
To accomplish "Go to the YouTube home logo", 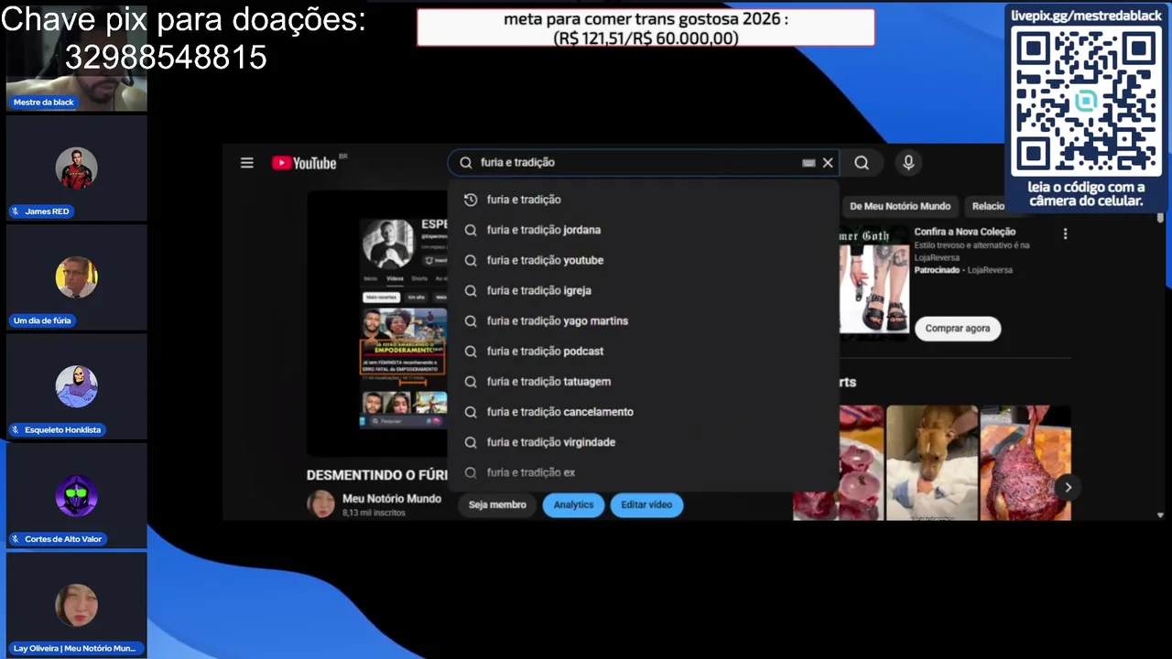I will tap(305, 163).
